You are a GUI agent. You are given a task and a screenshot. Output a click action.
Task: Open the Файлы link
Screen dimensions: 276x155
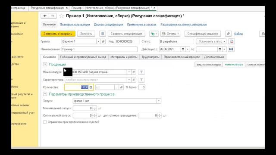(x=238, y=34)
